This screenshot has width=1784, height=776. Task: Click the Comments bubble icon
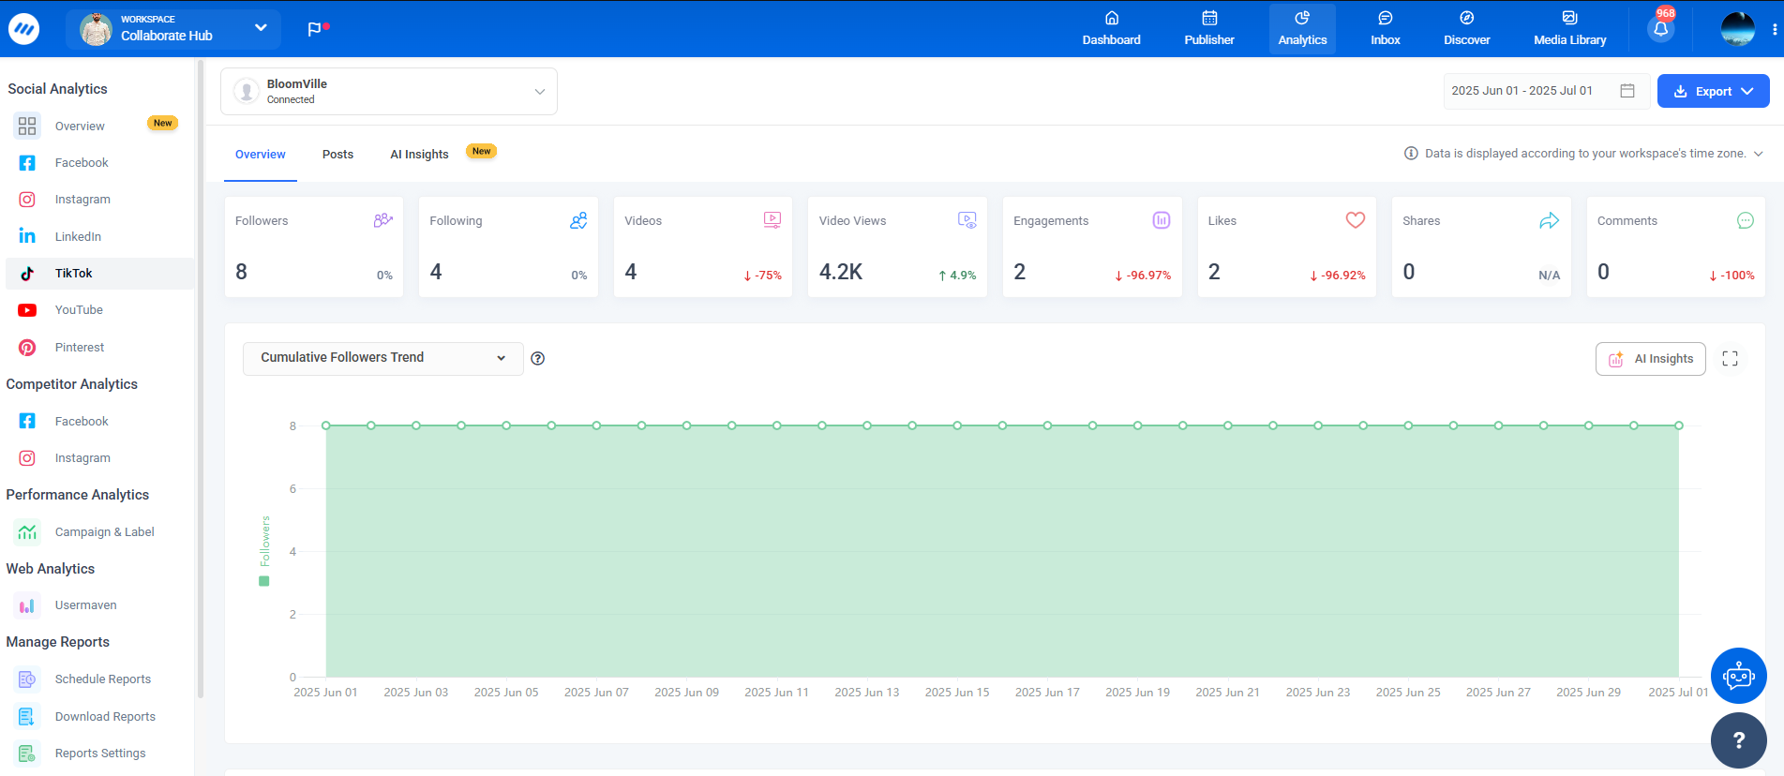pyautogui.click(x=1745, y=220)
